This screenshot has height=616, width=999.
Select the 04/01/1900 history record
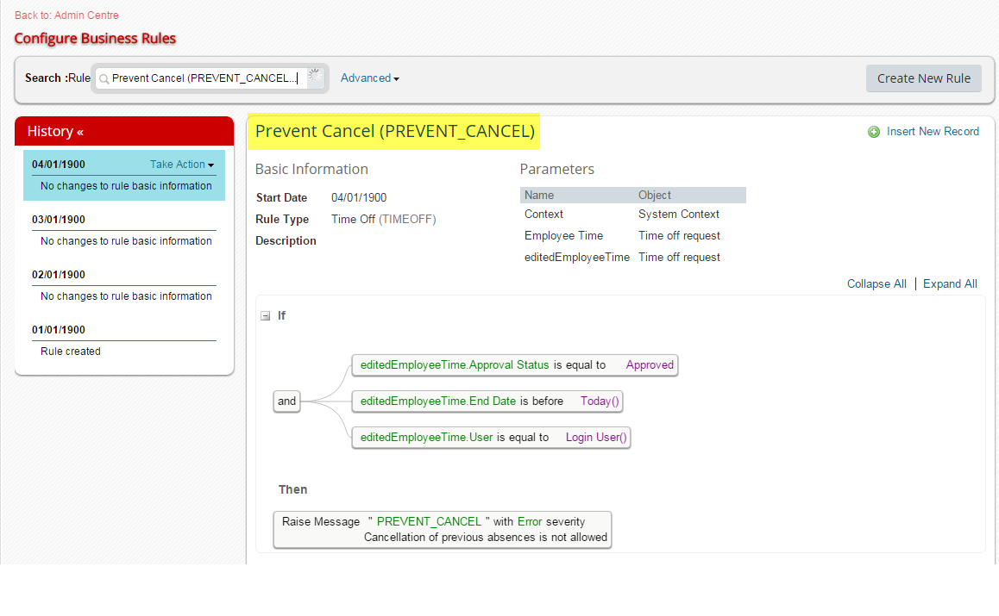pyautogui.click(x=124, y=175)
